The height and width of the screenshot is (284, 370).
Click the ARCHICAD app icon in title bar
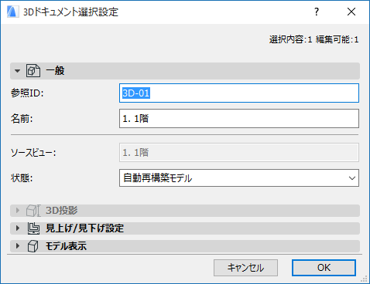[x=12, y=12]
